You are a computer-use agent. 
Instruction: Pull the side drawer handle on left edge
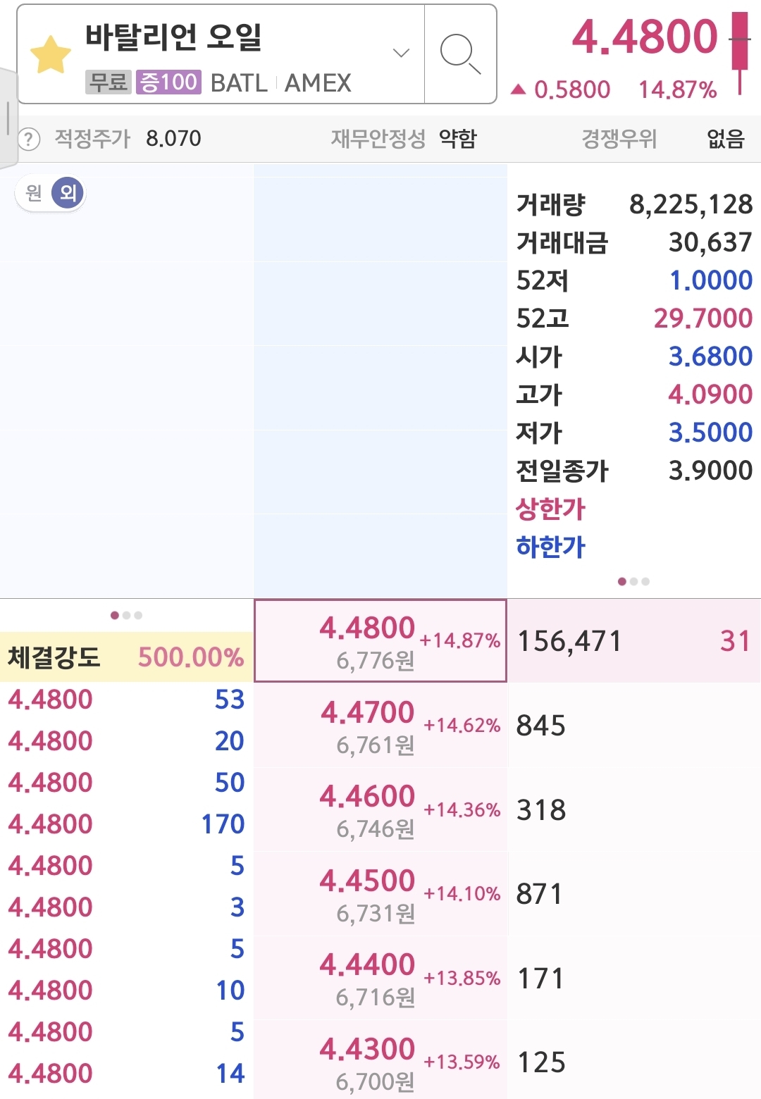tap(8, 118)
